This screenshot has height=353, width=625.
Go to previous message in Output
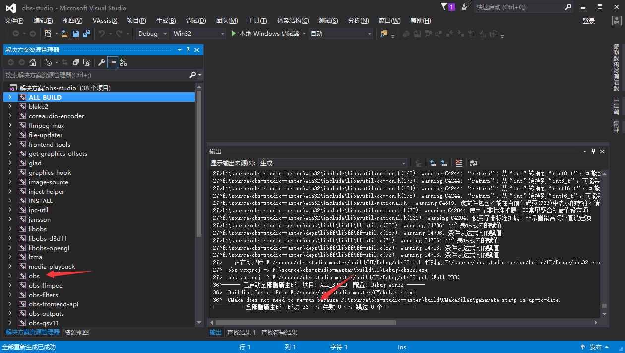433,163
